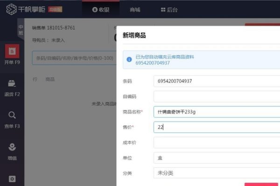
Task: Open the 收银 tab
Action: 101,10
